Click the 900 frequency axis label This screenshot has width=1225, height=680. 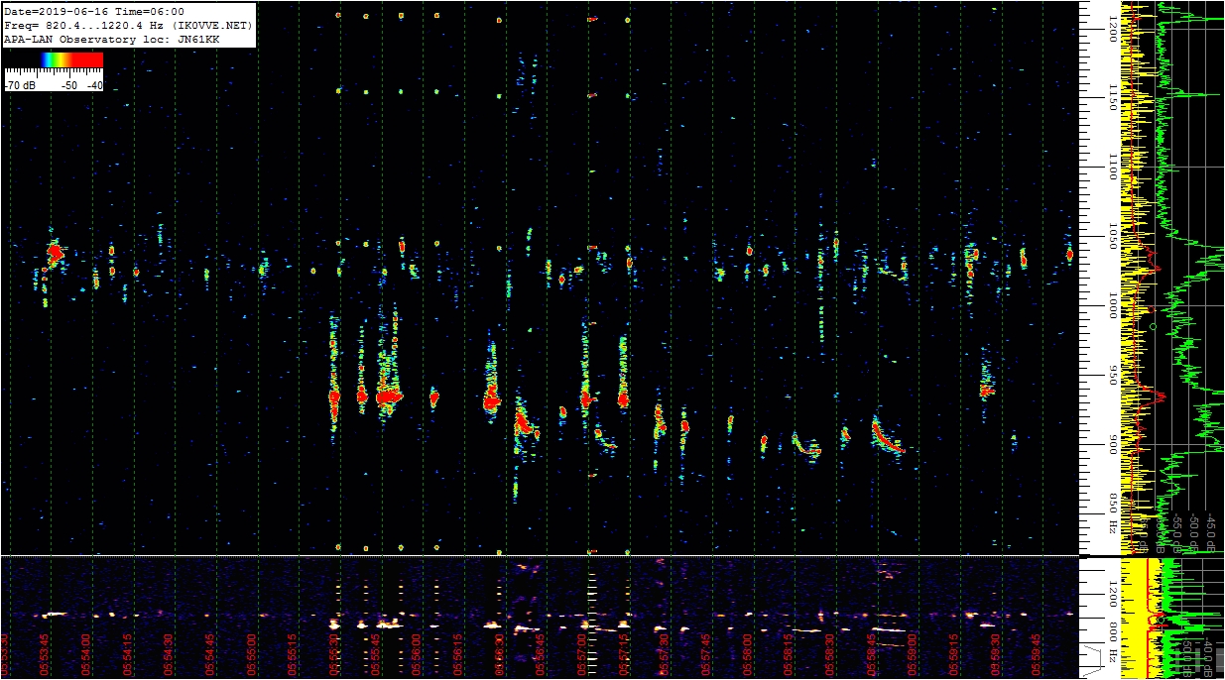1113,445
